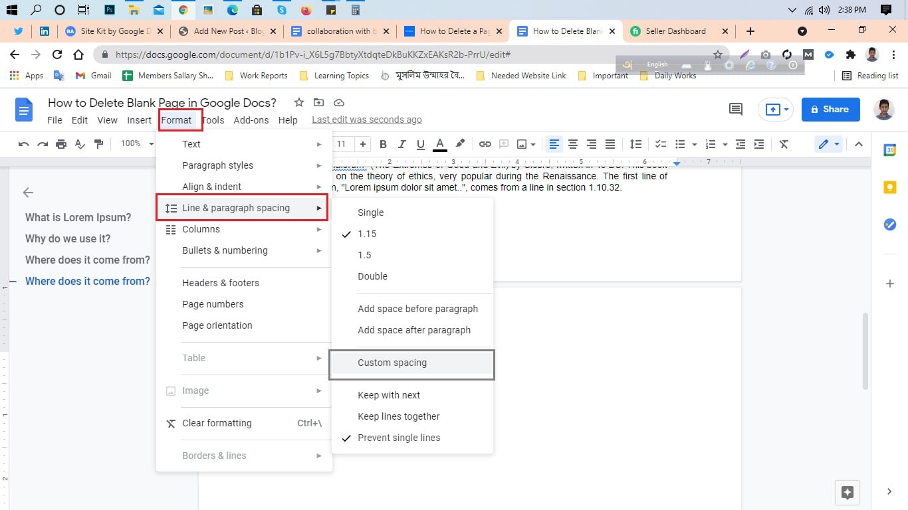
Task: Open Custom spacing settings
Action: (392, 363)
